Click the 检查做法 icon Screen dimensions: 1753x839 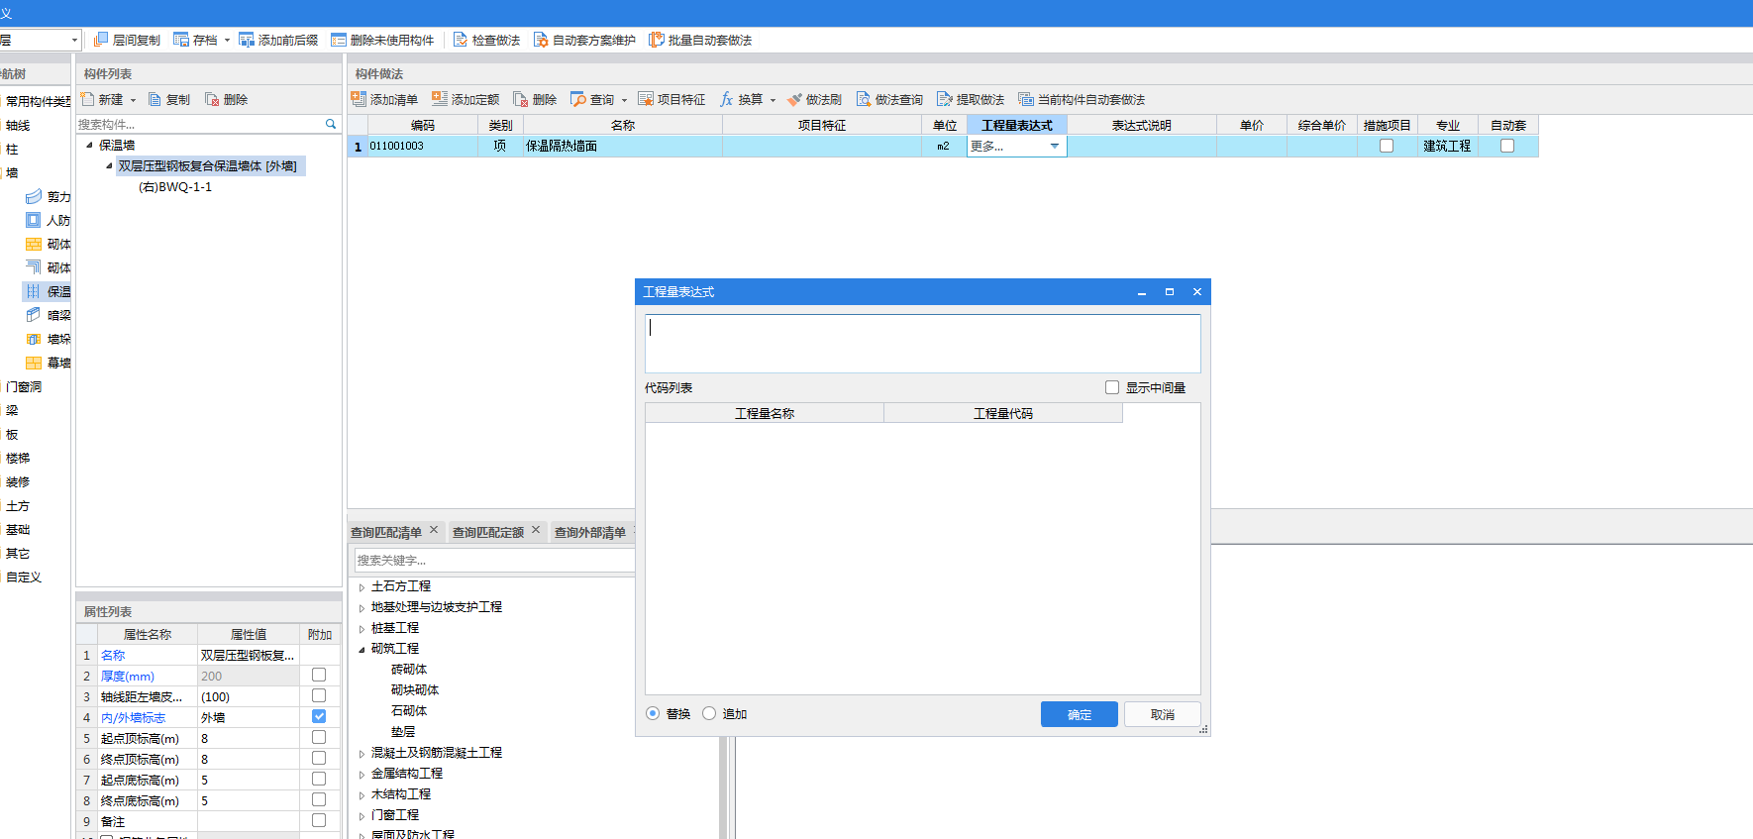click(461, 40)
